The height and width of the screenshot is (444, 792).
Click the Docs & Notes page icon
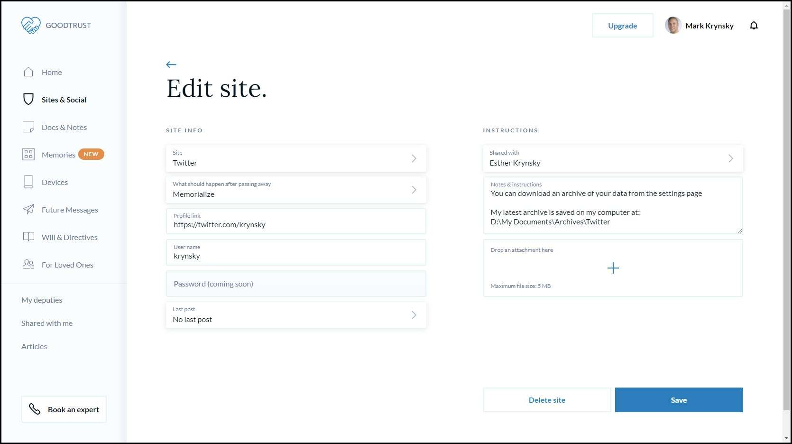coord(28,127)
